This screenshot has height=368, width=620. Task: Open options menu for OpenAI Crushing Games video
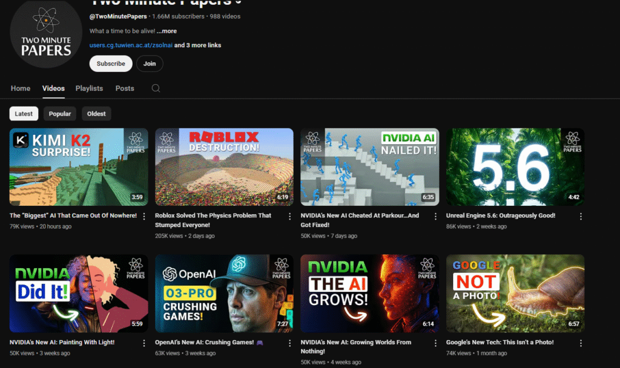290,343
